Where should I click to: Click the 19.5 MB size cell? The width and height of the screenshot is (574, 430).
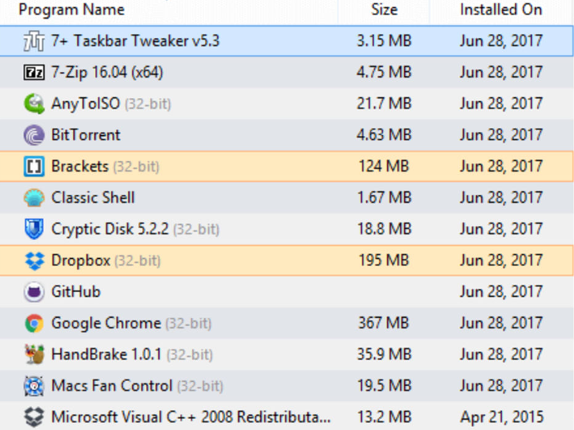384,385
